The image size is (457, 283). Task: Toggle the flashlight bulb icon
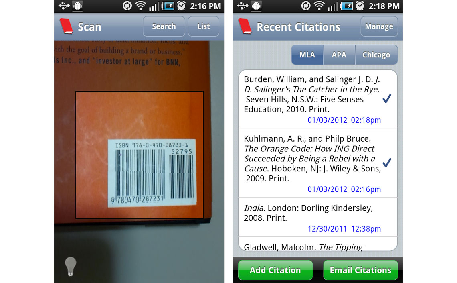[70, 266]
